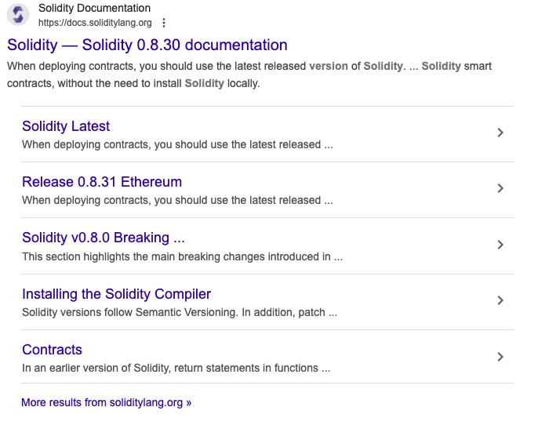Open the Contracts sitelink

tap(53, 350)
